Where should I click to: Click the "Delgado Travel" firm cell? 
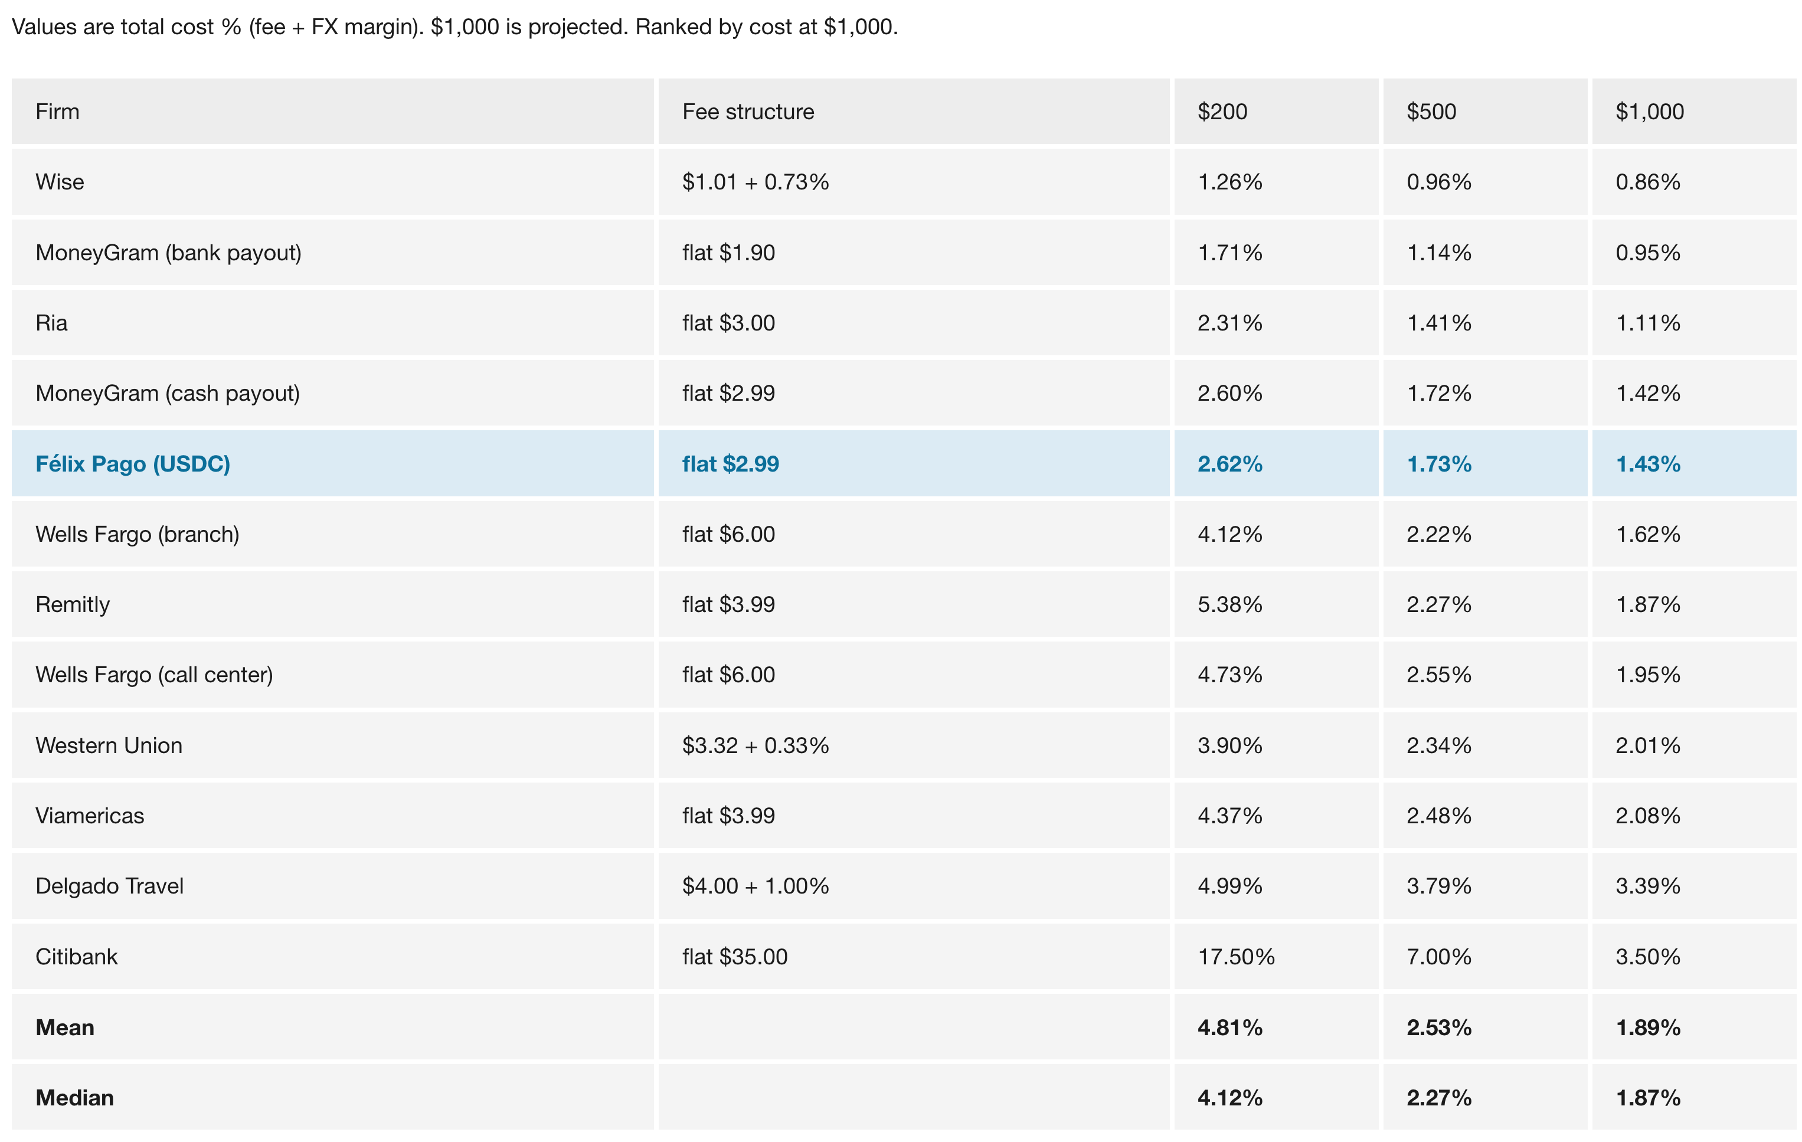tap(333, 886)
